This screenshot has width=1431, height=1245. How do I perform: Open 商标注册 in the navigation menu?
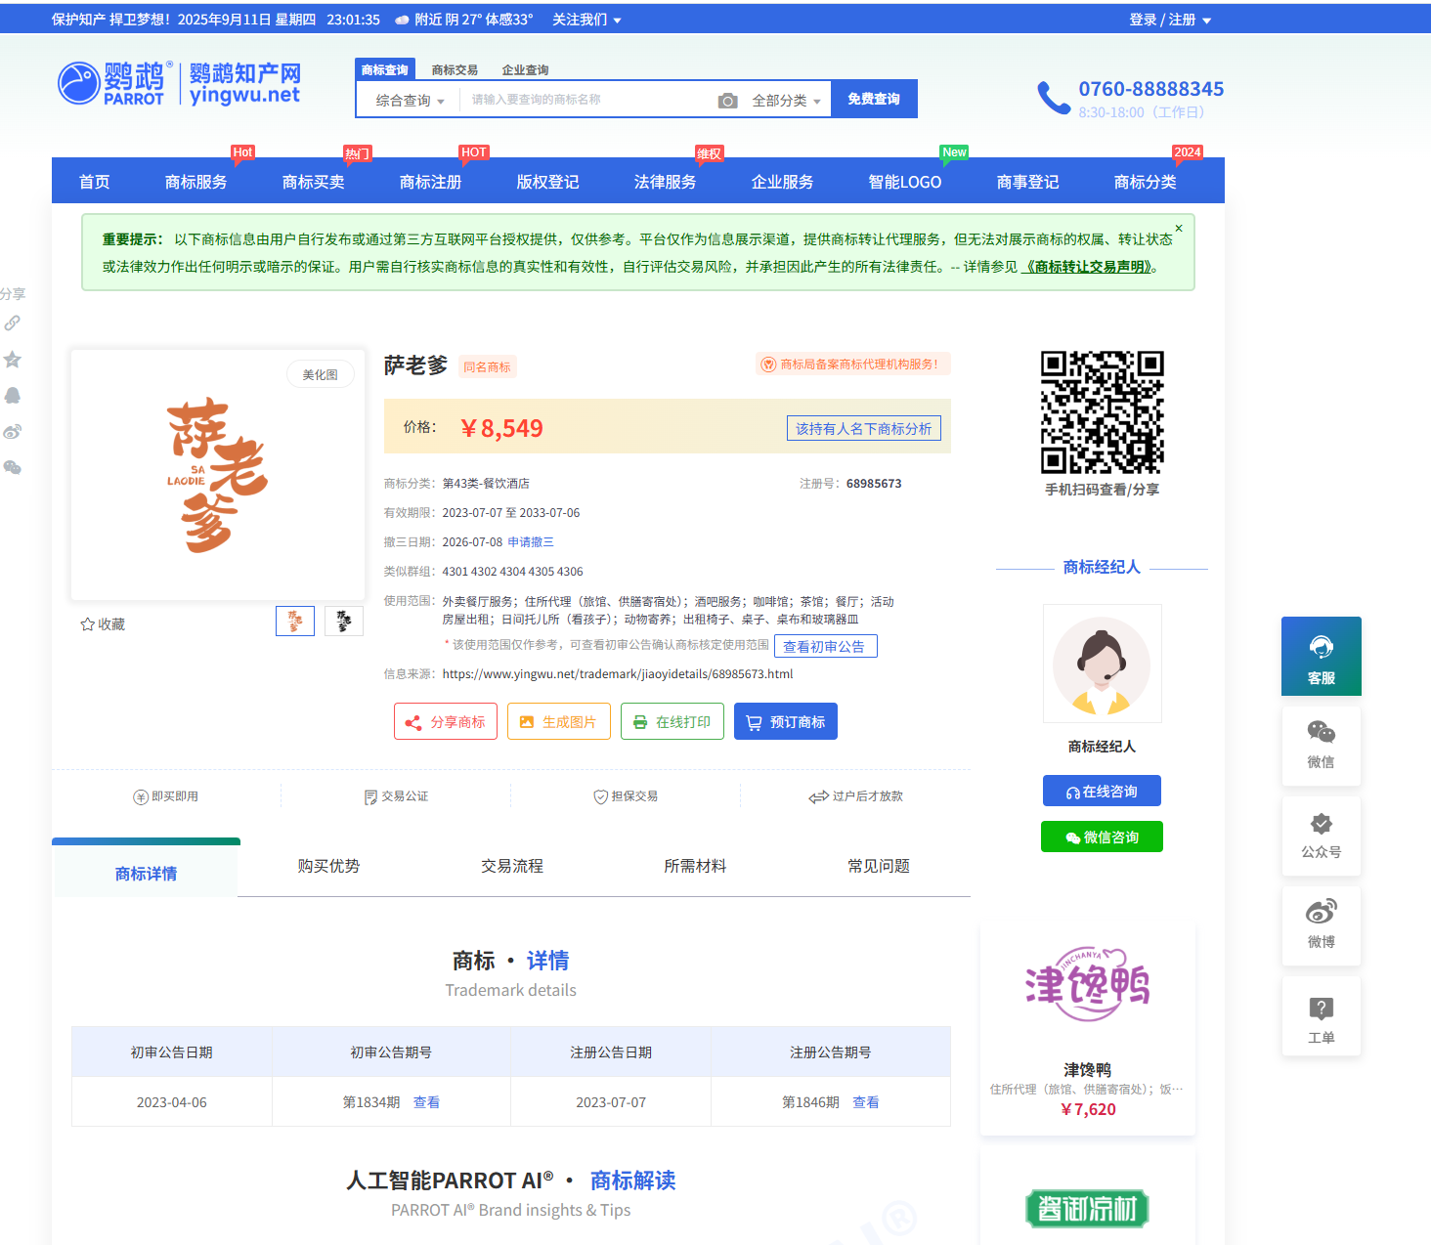tap(430, 182)
